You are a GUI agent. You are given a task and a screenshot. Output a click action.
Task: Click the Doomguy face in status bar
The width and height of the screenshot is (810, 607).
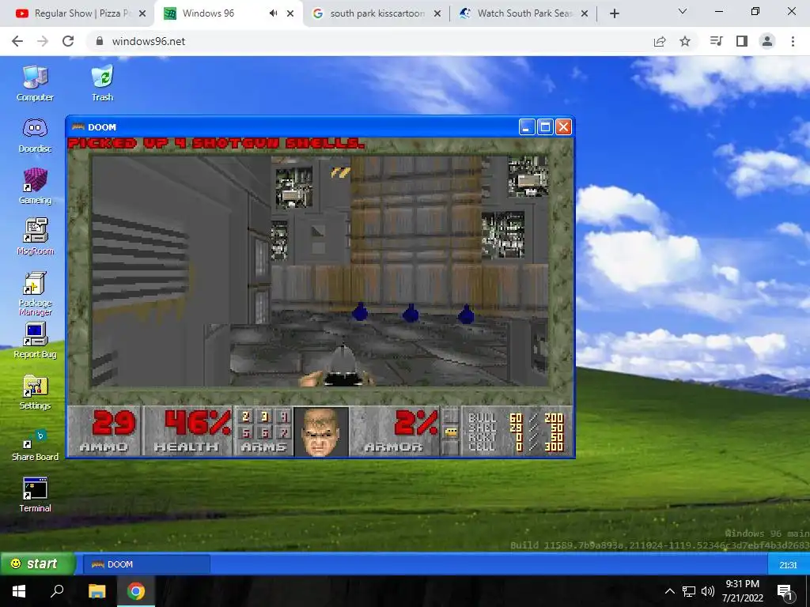pos(321,432)
